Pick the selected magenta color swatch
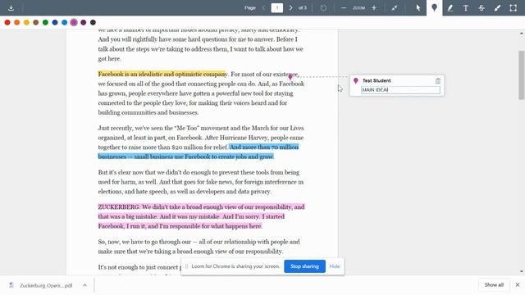 (74, 22)
